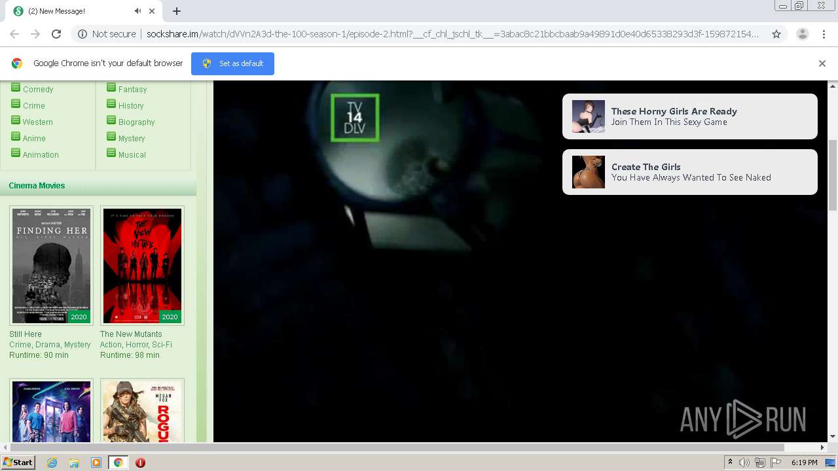Open the Western genre link
This screenshot has width=838, height=471.
pos(38,122)
